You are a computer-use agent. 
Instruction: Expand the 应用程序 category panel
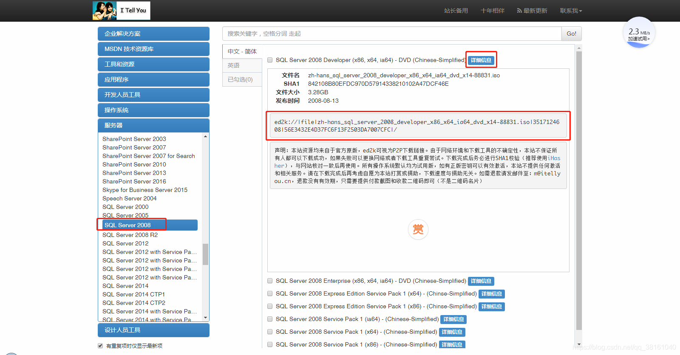pos(153,79)
